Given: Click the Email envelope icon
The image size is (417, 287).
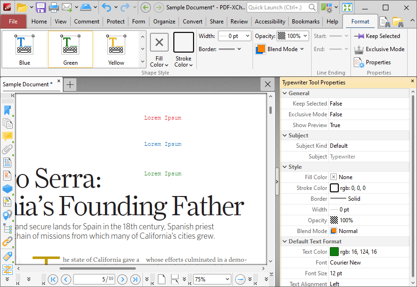Looking at the screenshot, I should [x=67, y=8].
